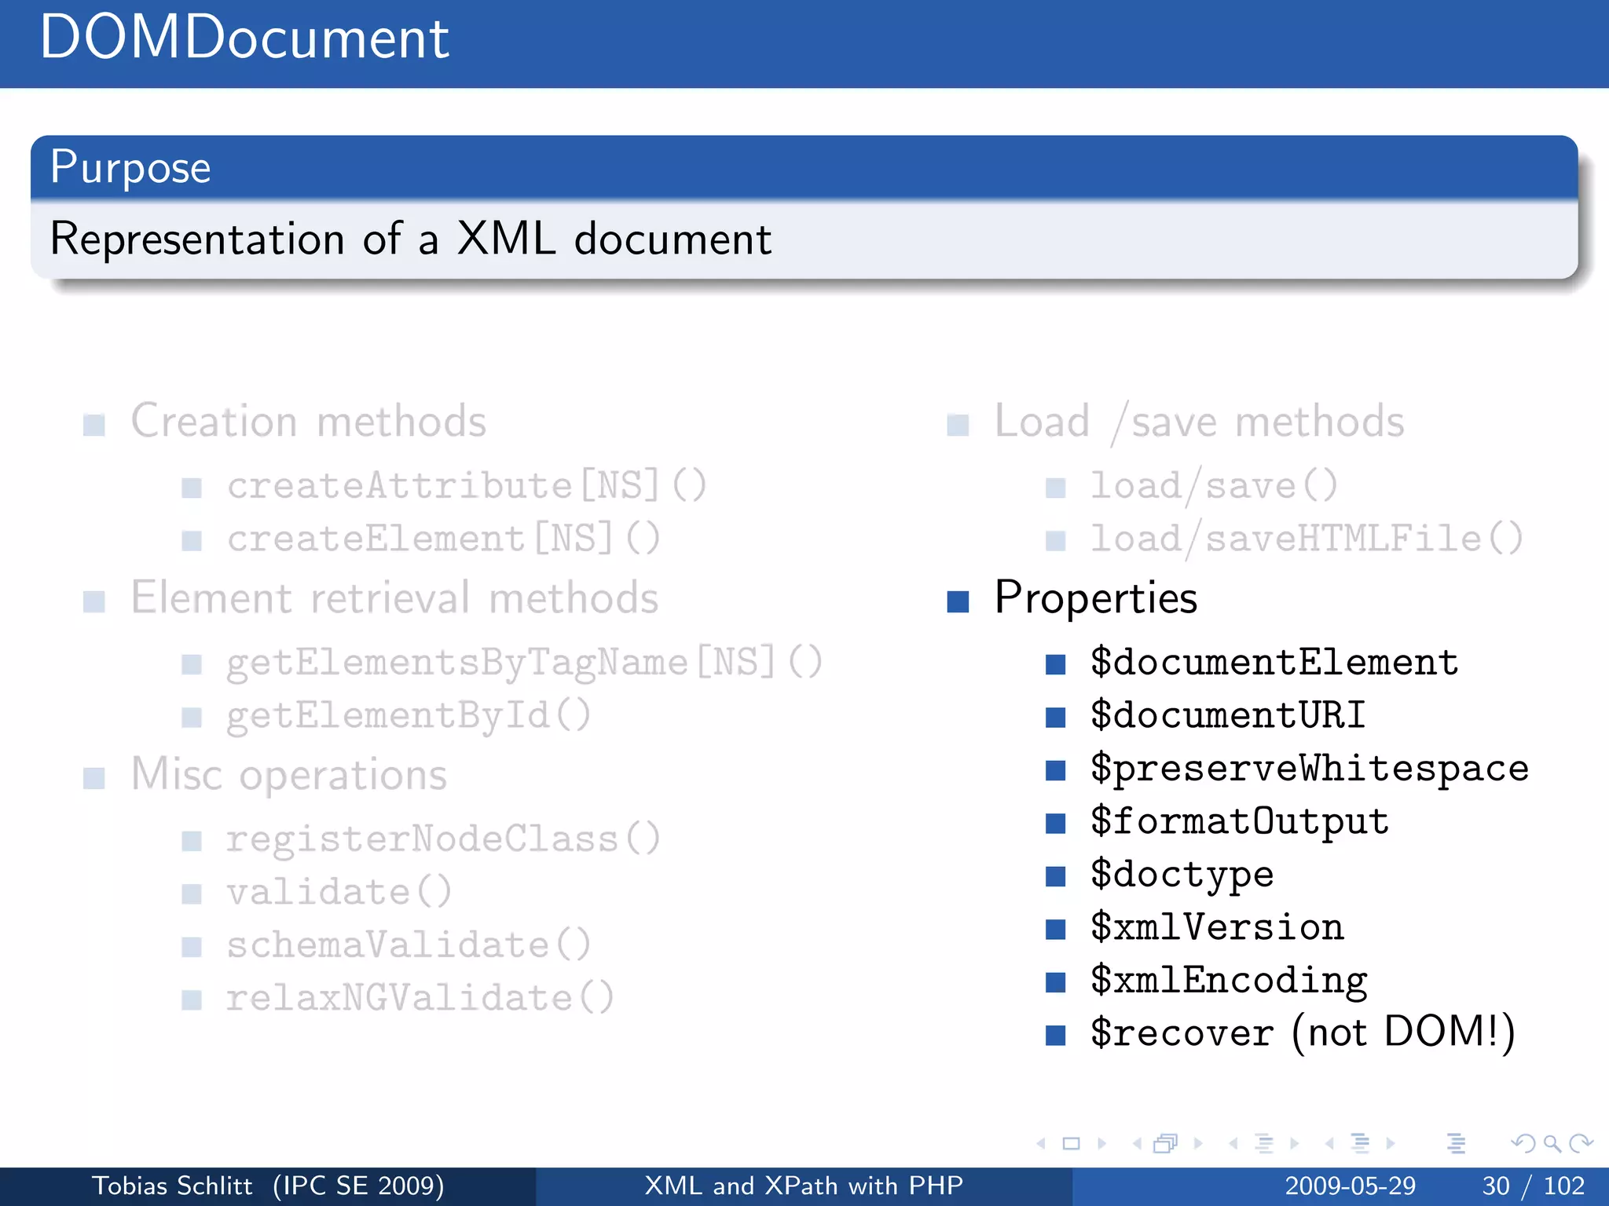Screen dimensions: 1609x1206
Task: Click the $documentElement property item
Action: click(1274, 663)
